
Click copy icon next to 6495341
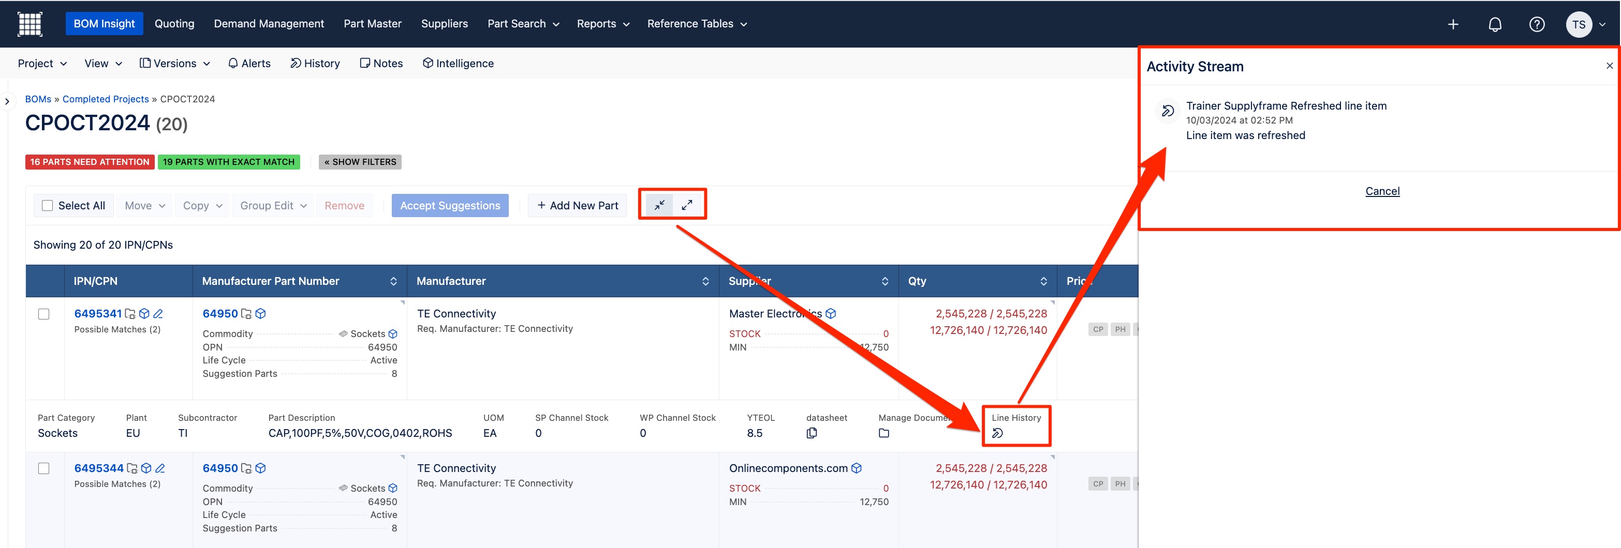point(130,314)
